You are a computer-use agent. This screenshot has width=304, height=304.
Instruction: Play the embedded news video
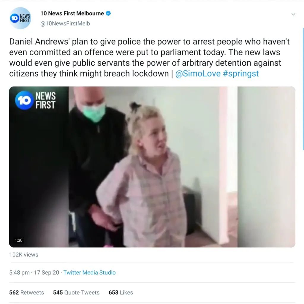tap(152, 167)
